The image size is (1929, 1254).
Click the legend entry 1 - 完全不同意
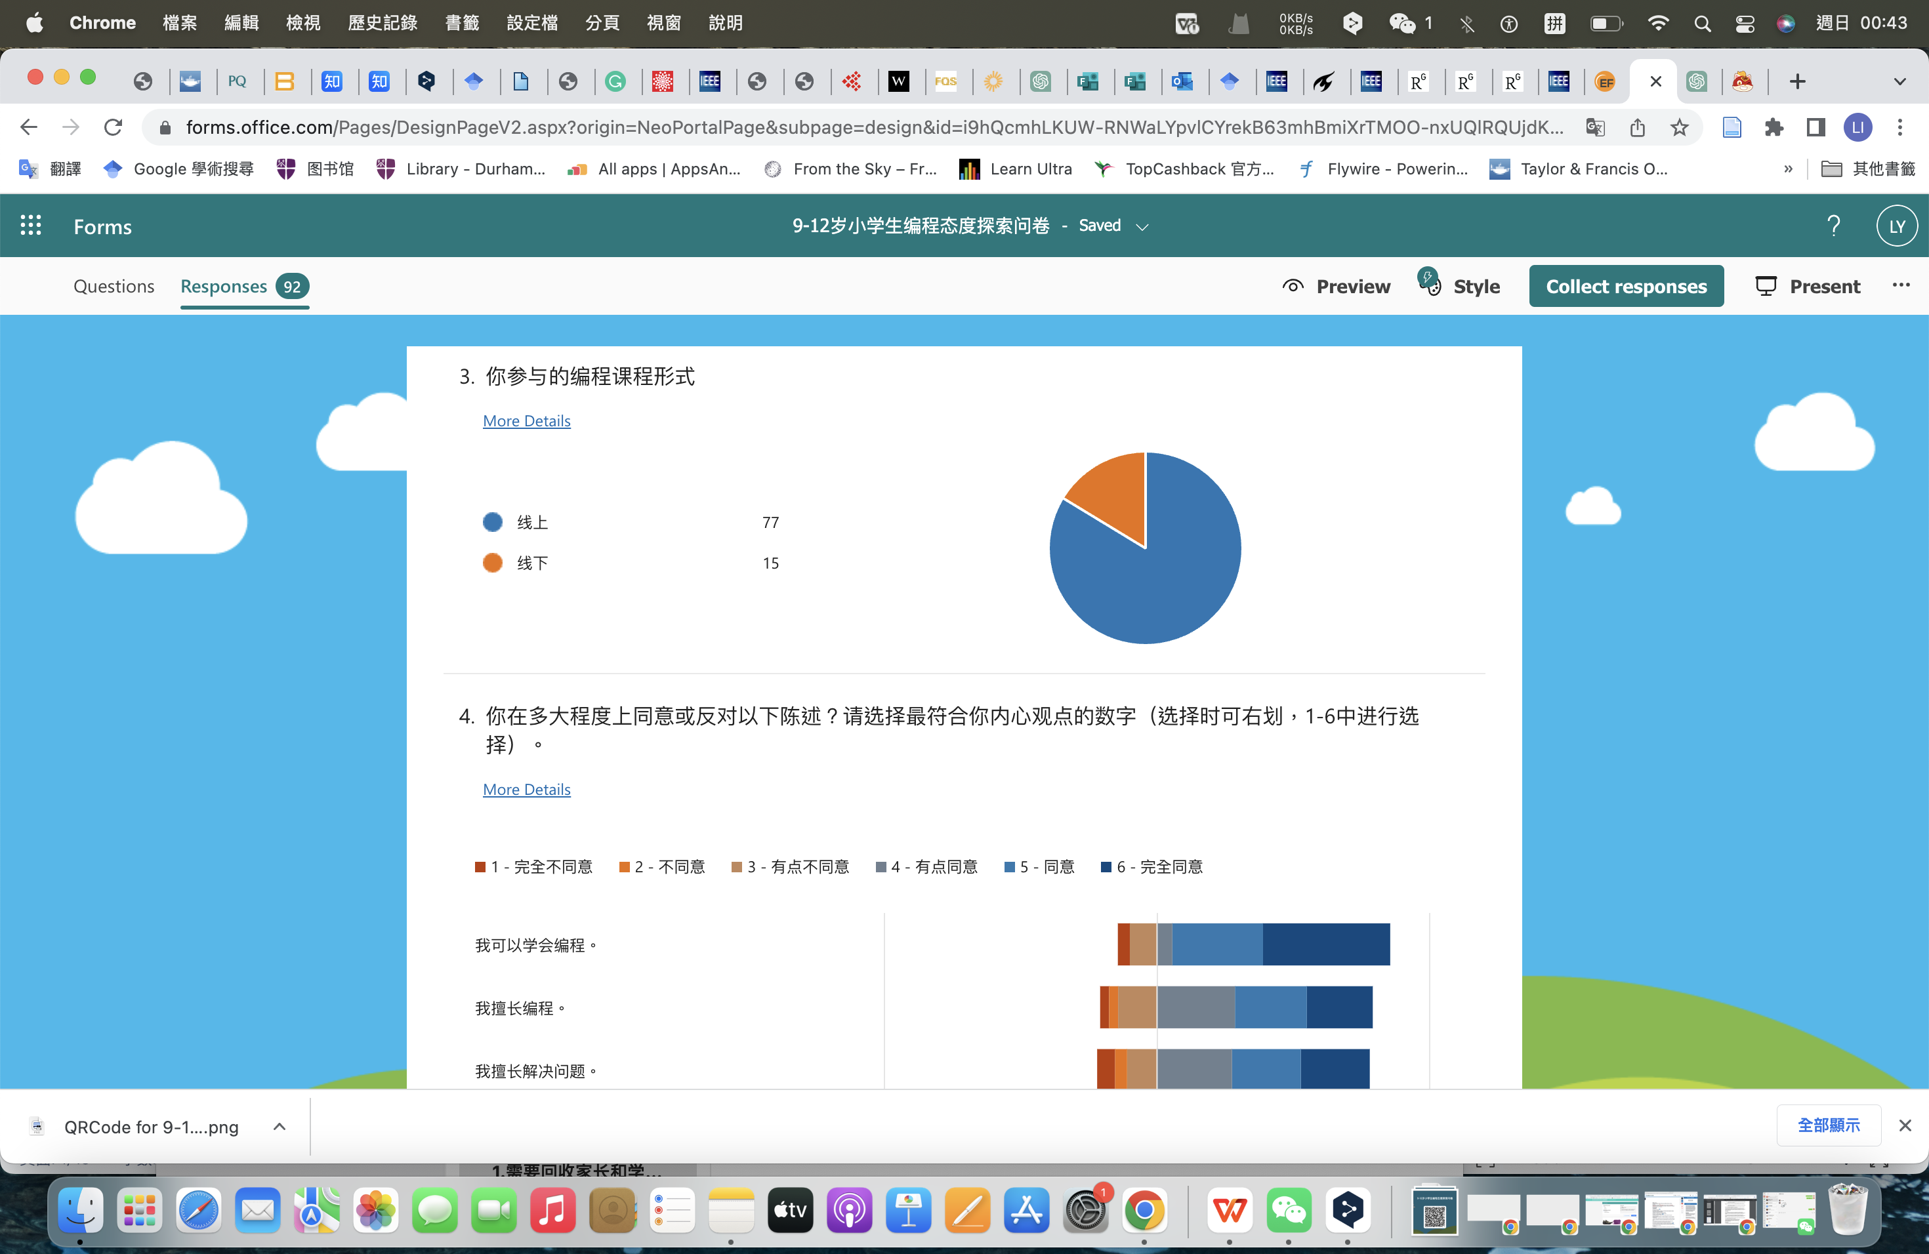click(534, 867)
